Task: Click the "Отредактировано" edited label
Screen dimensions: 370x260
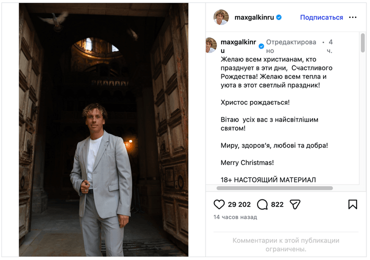Action: (x=284, y=46)
